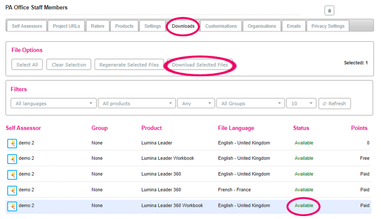381x219 pixels.
Task: Refresh the filtered file list
Action: point(334,103)
